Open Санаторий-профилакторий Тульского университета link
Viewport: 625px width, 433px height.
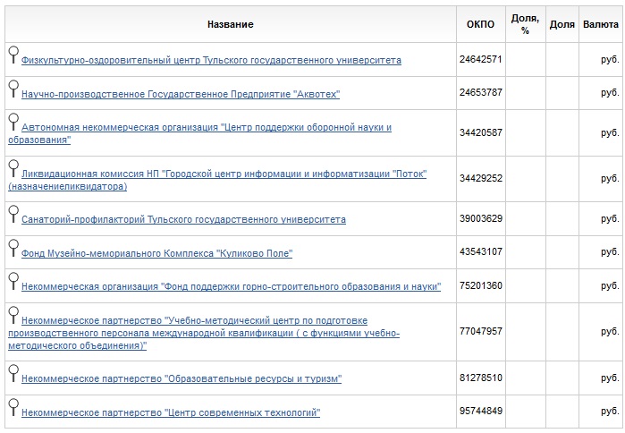pyautogui.click(x=183, y=219)
